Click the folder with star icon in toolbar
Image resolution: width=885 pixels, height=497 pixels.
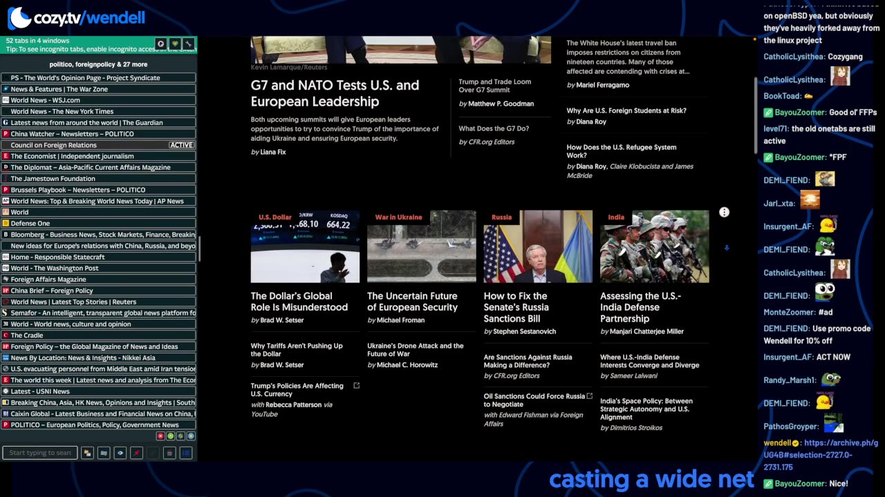(x=104, y=453)
